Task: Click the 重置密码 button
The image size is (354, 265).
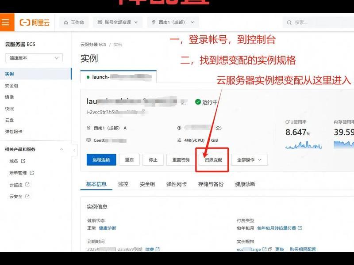Action: pyautogui.click(x=181, y=160)
